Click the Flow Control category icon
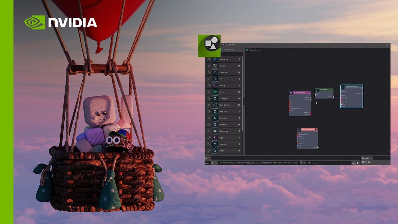The image size is (398, 224). [x=215, y=105]
